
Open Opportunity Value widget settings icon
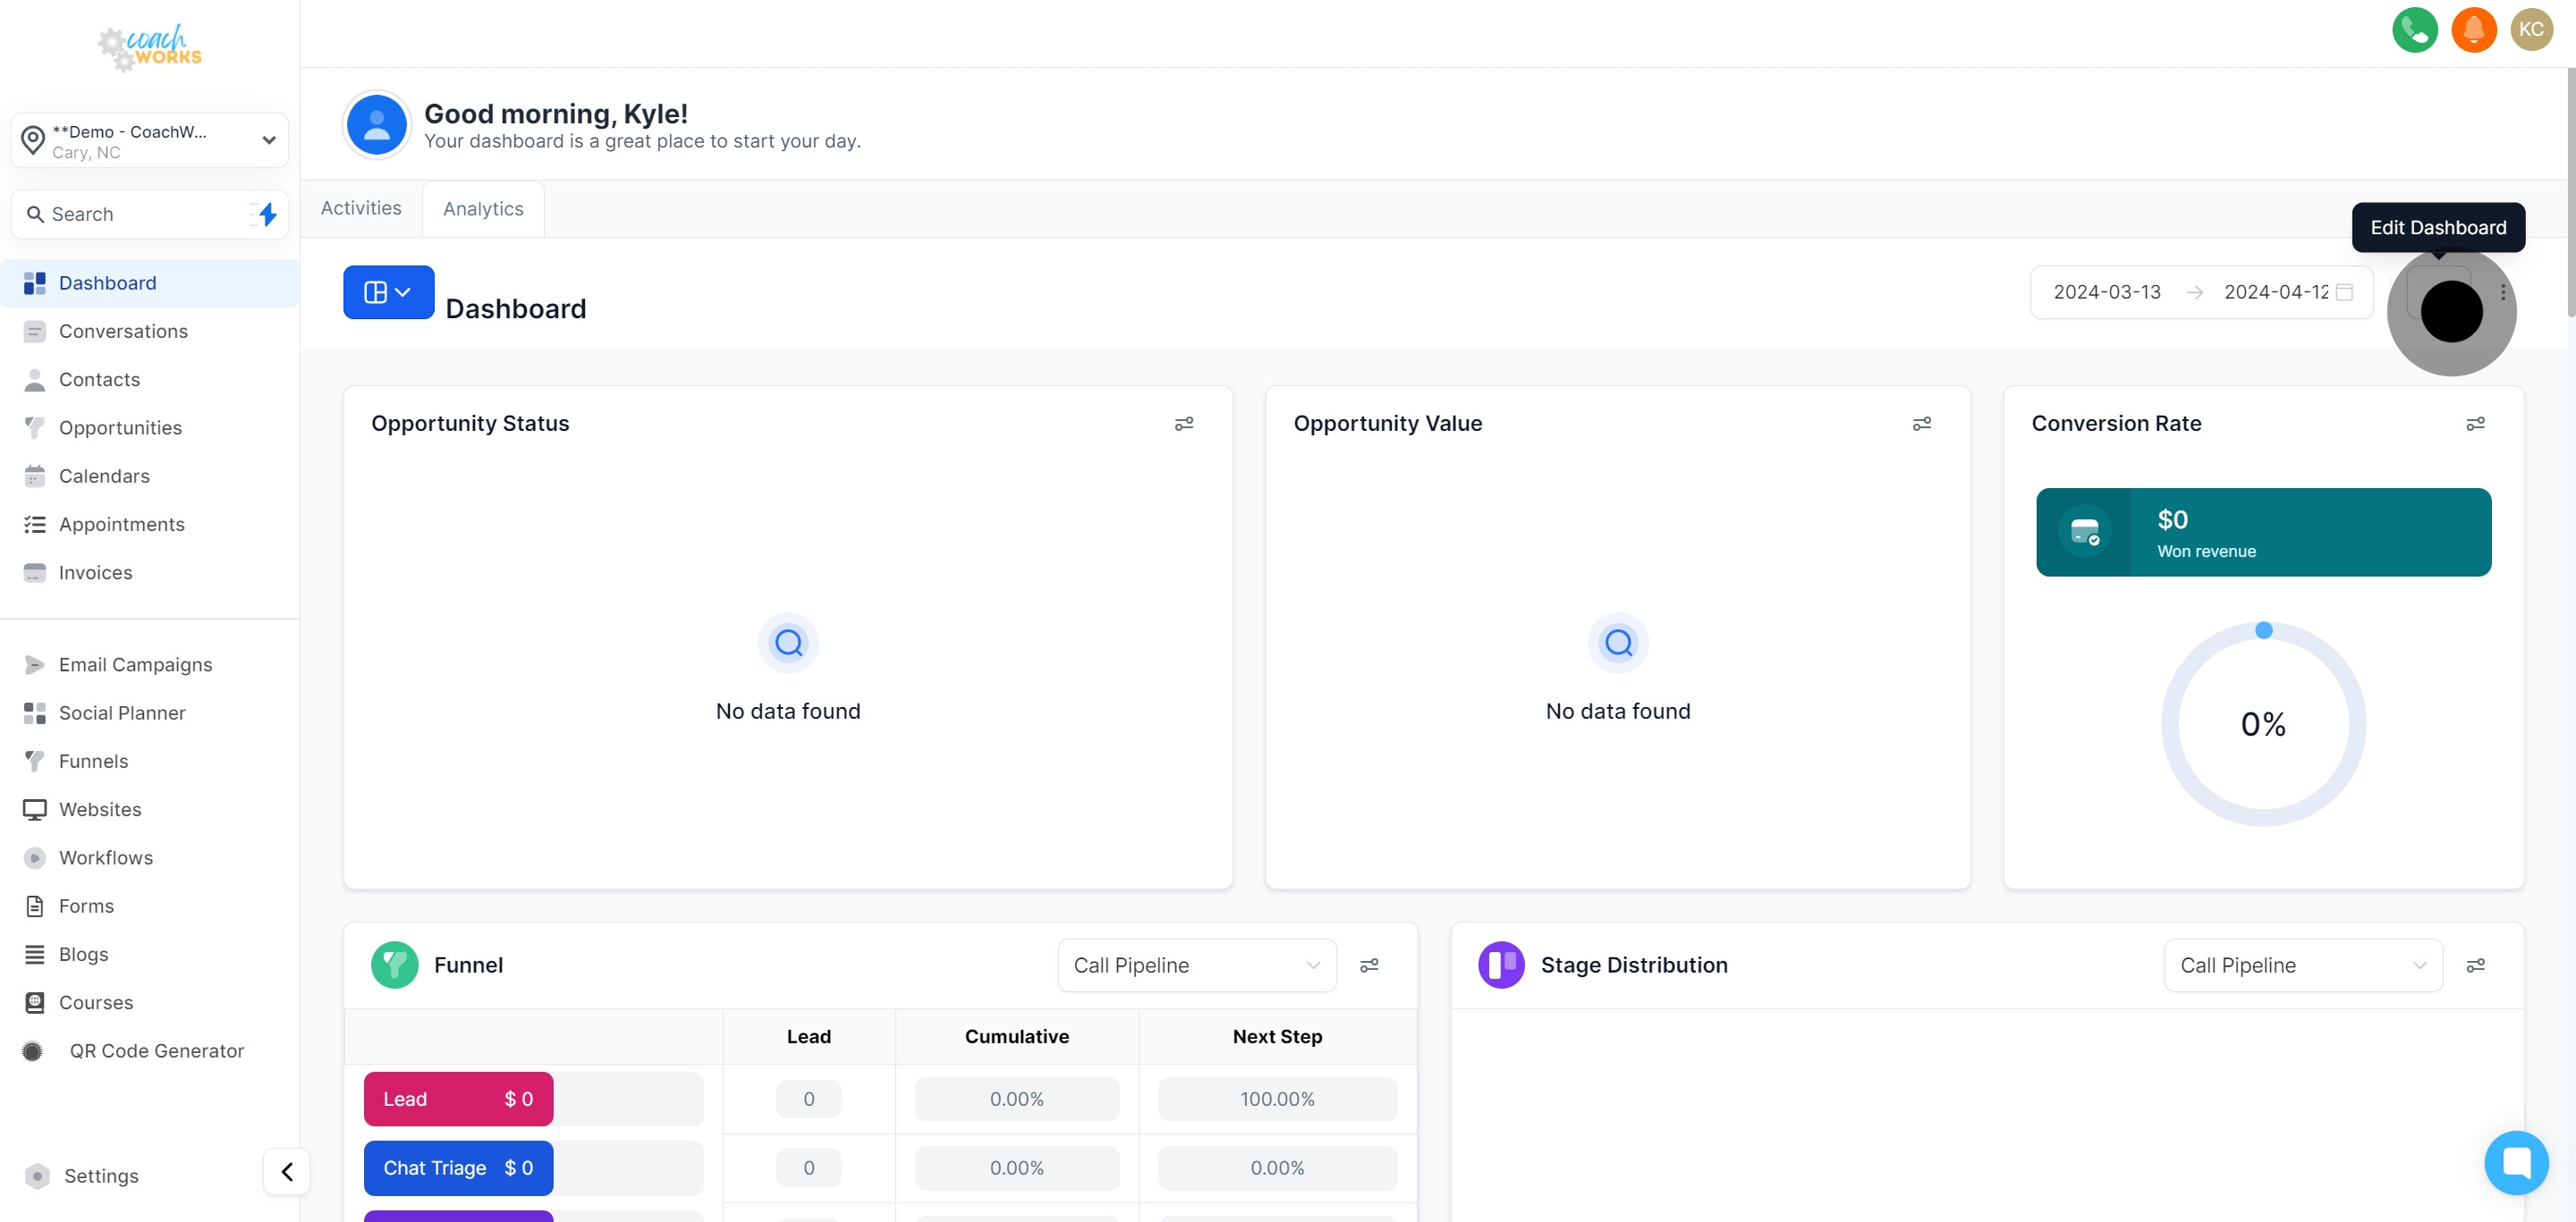click(x=1921, y=424)
